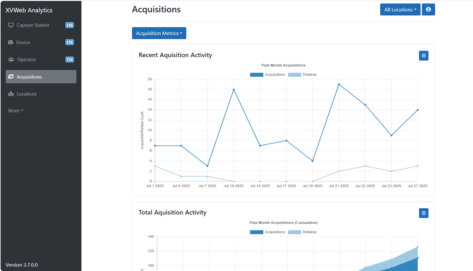Toggle Acquisitions series in Past Month chart legend
Image resolution: width=473 pixels, height=271 pixels.
coord(267,75)
